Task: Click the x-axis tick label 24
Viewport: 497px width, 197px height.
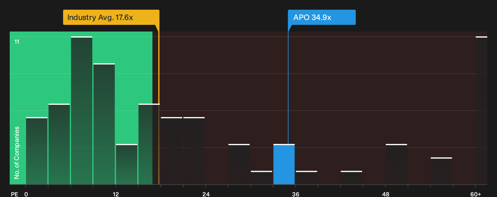Action: (x=206, y=194)
